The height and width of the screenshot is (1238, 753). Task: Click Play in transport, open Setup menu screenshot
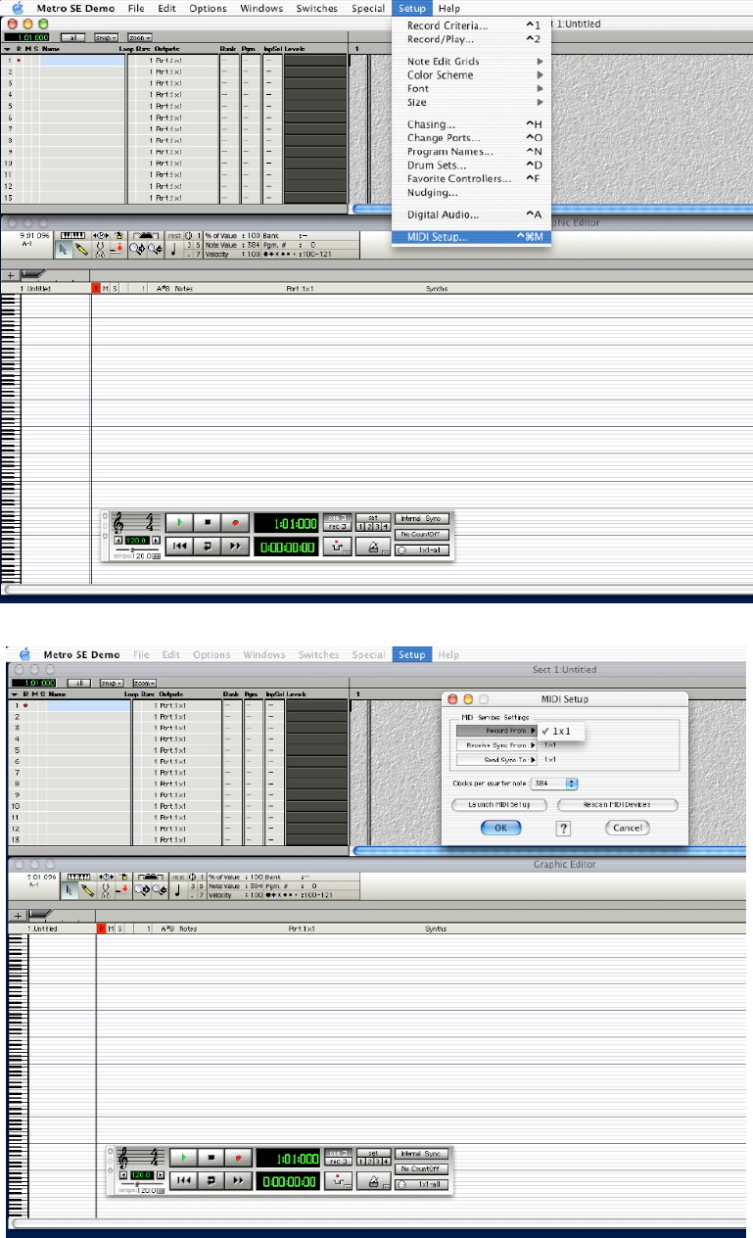[x=180, y=522]
